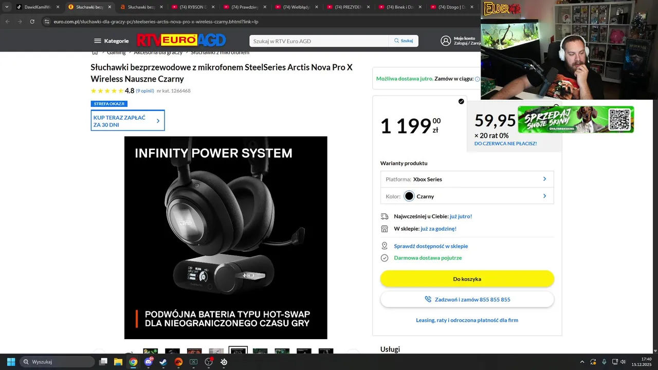Open 'Sprawdź dostępność w sklepie'
This screenshot has height=370, width=658.
[431, 246]
